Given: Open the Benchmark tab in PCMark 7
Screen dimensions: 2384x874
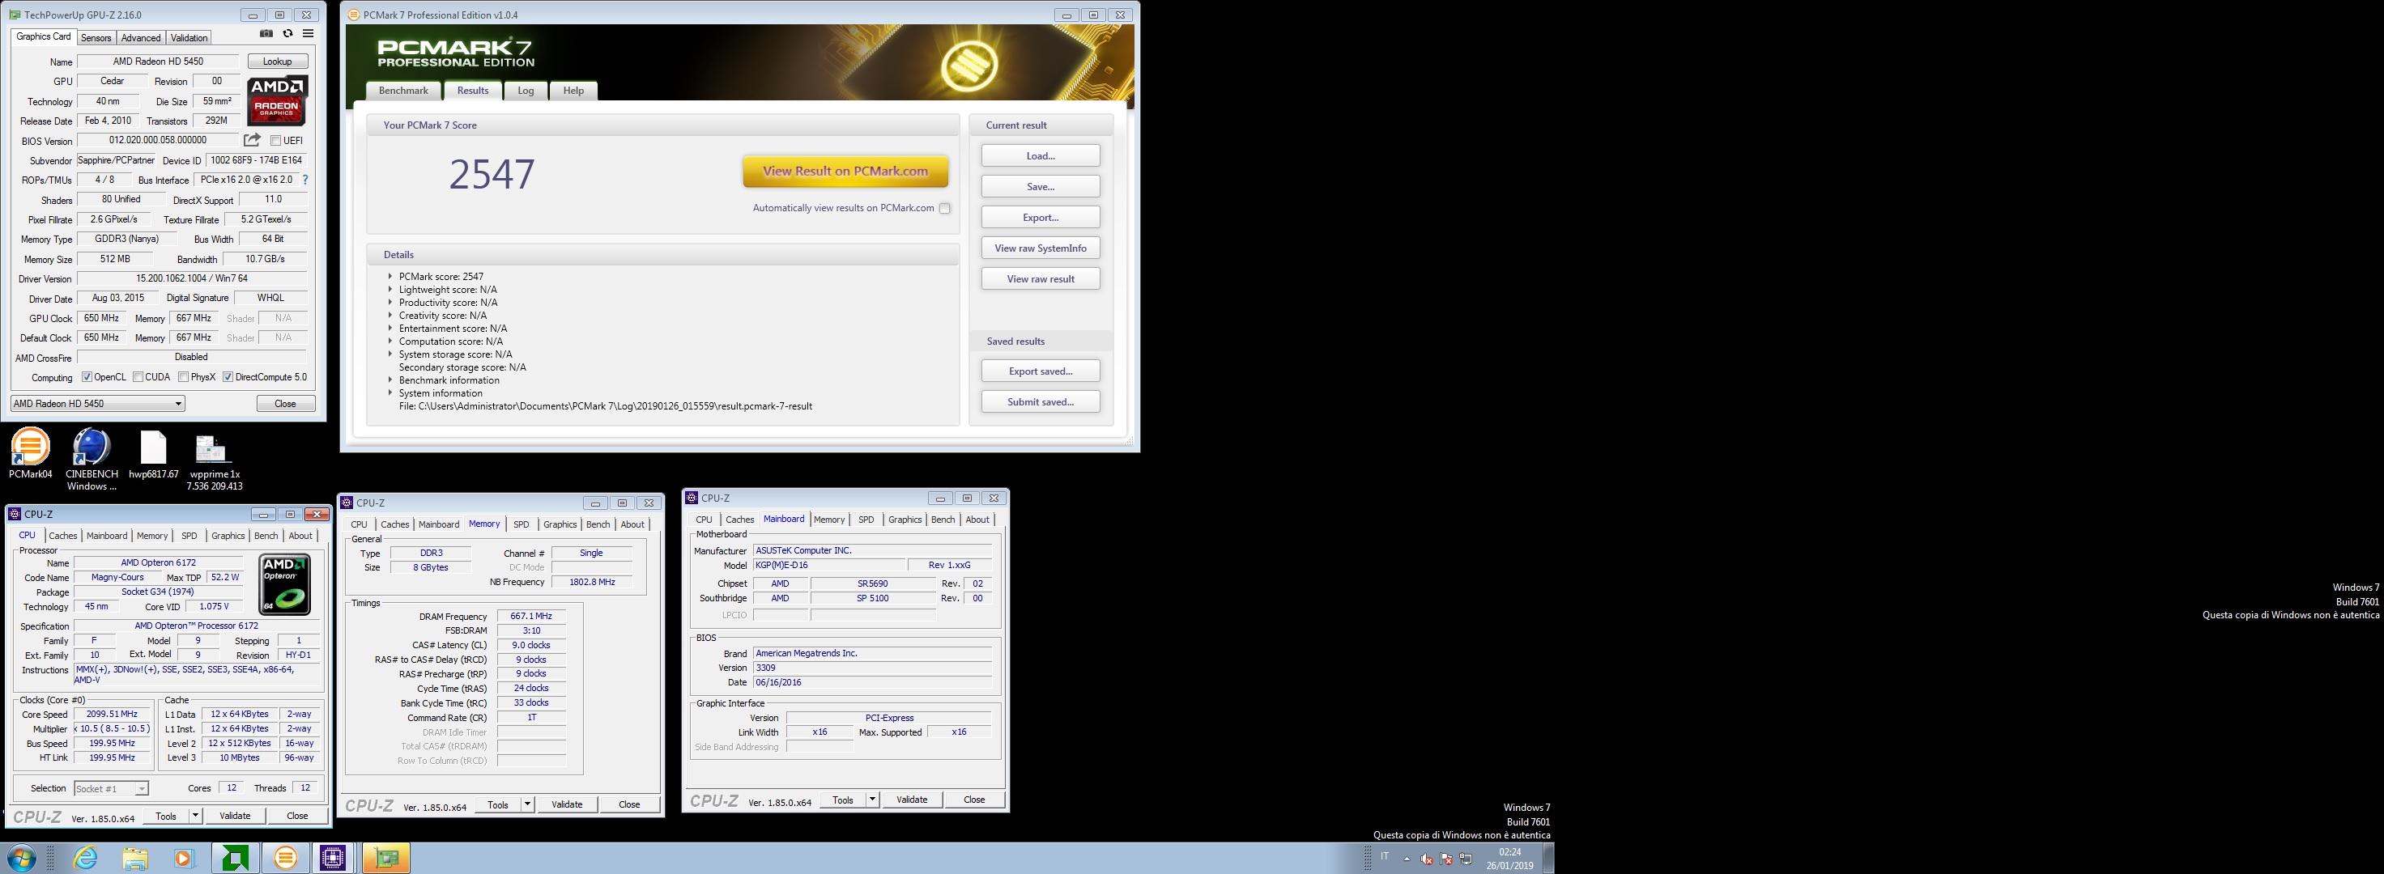Looking at the screenshot, I should [x=403, y=91].
